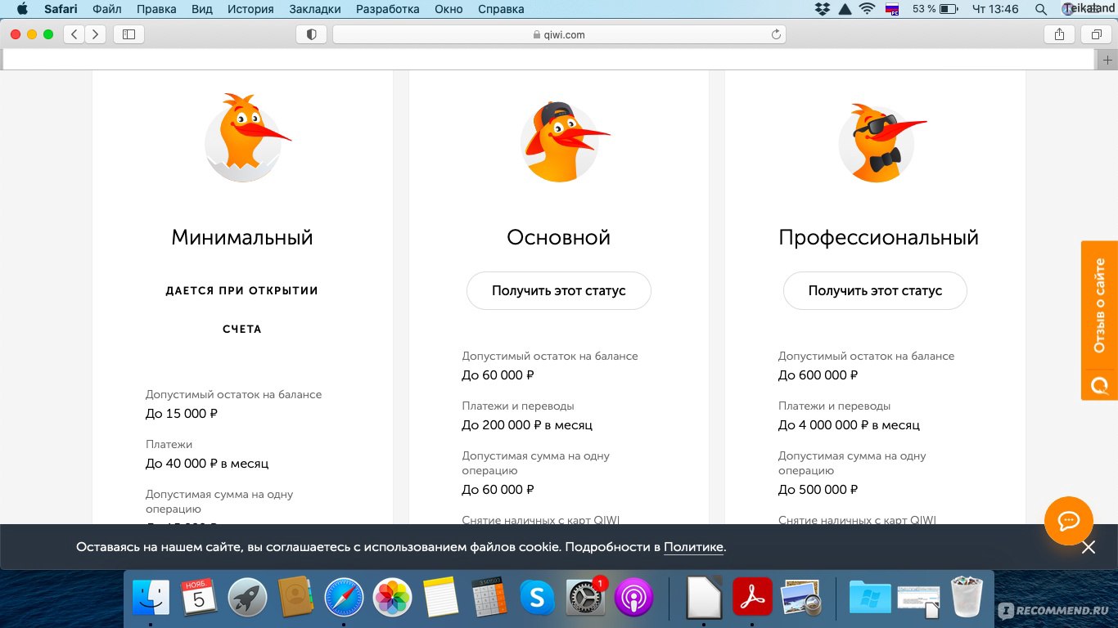The height and width of the screenshot is (628, 1118).
Task: Open the blue folder in the Dock
Action: tap(870, 598)
